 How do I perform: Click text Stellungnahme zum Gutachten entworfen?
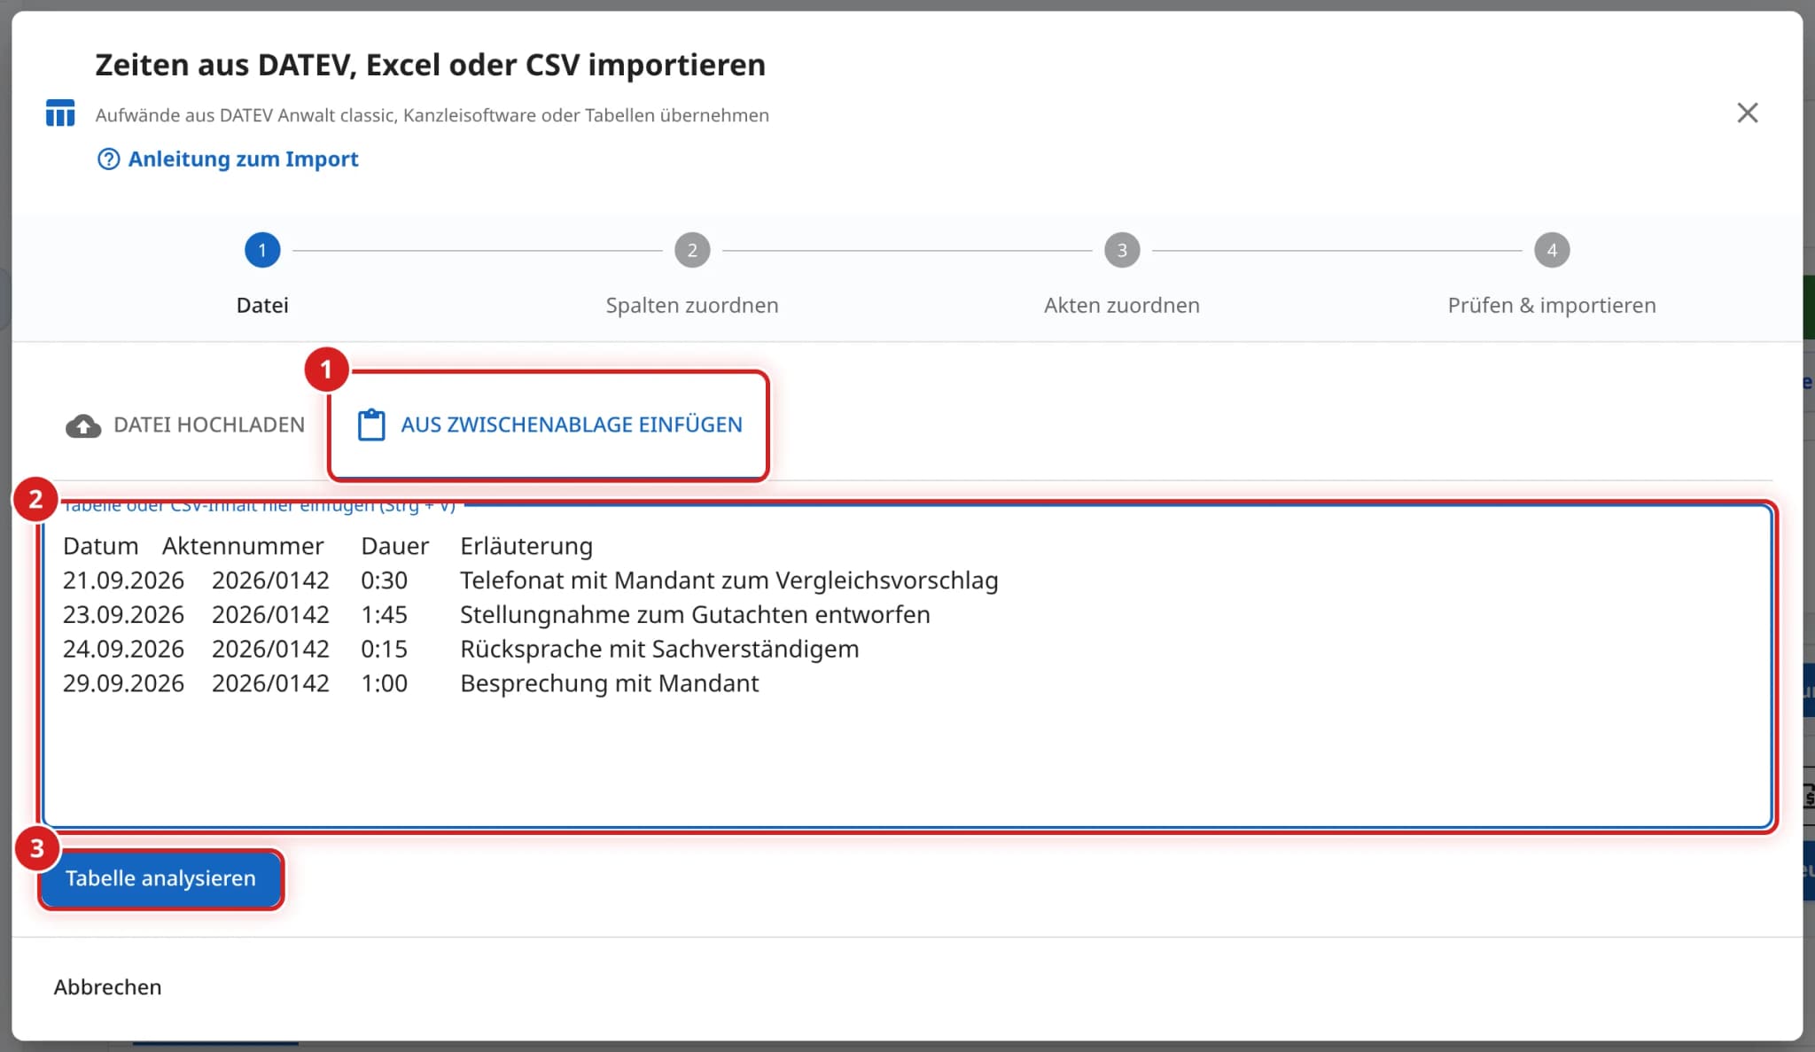pyautogui.click(x=695, y=615)
